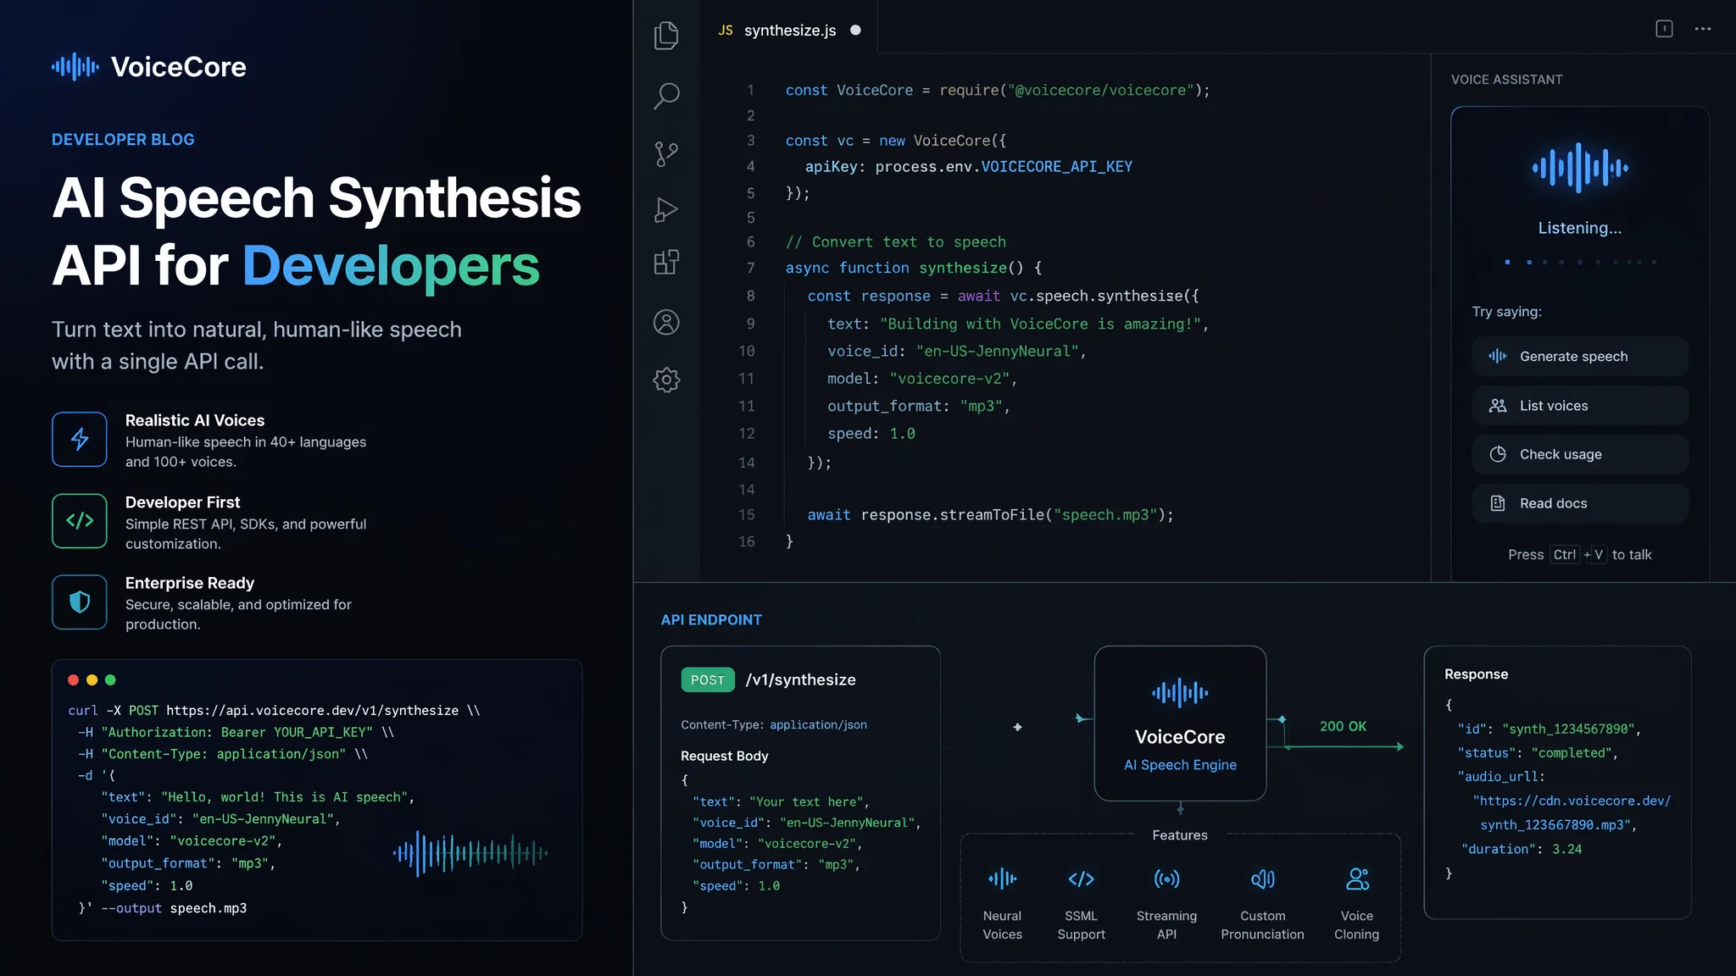Click the code brackets Developer First icon

tap(80, 520)
